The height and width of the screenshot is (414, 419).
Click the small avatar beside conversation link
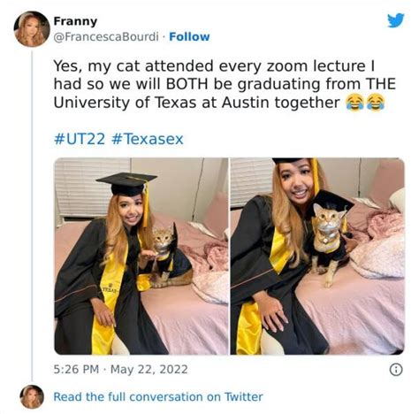pos(32,396)
